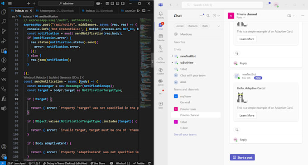Expand the chat filters dropdown chevron
Screen dimensions: 308x165
pos(218,26)
